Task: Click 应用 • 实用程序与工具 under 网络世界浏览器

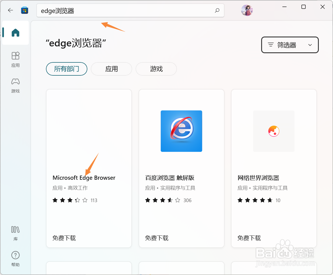Action: [262, 188]
